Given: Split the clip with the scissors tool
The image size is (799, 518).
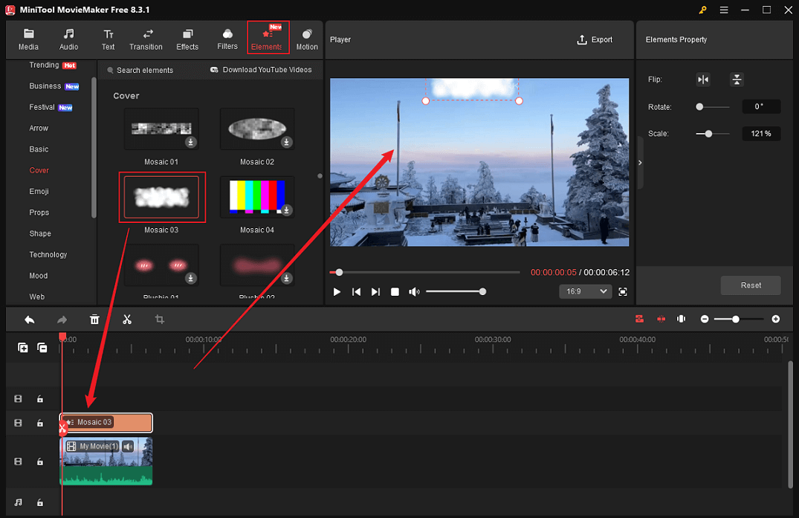Looking at the screenshot, I should click(x=127, y=319).
